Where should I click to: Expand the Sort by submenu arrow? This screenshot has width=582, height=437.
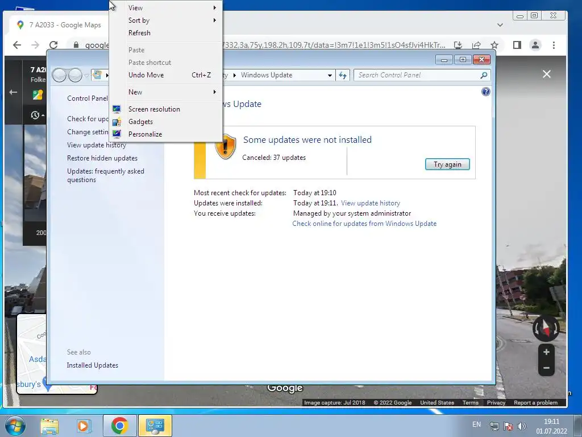point(214,20)
